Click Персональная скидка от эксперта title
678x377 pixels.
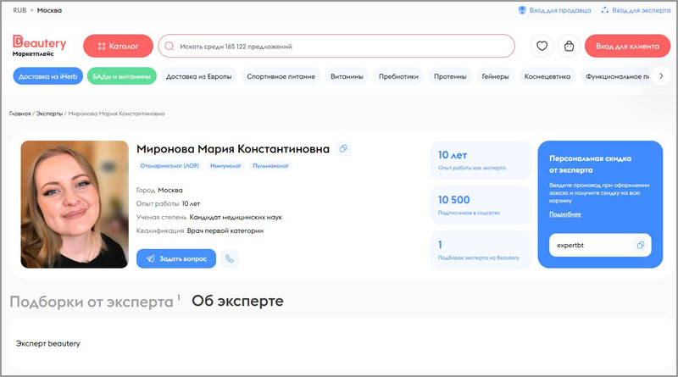pos(590,164)
